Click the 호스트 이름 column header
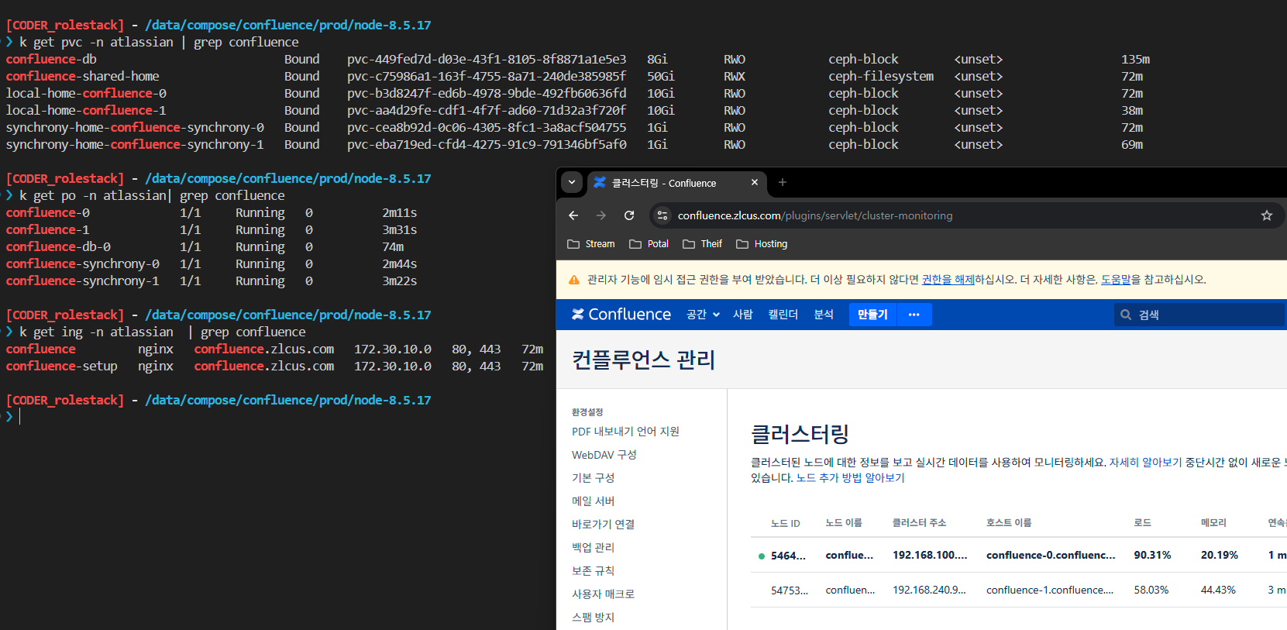 (x=1008, y=523)
